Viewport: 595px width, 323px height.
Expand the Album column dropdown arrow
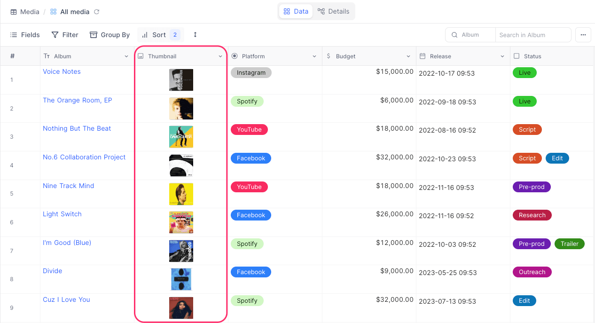126,56
